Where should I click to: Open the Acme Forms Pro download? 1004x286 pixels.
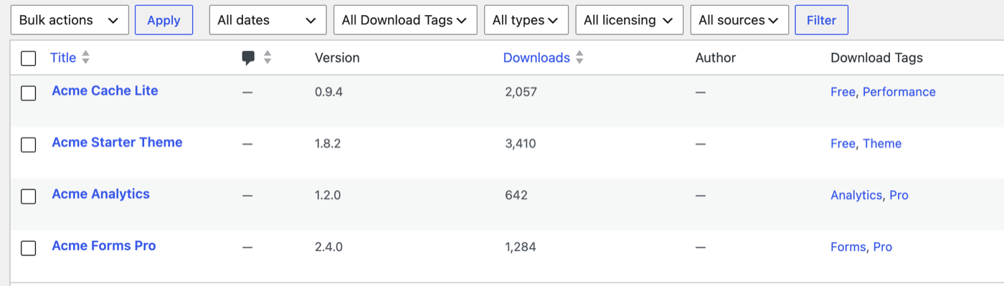[104, 246]
